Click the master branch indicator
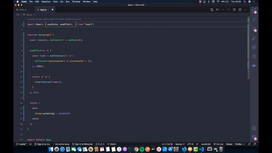The height and width of the screenshot is (153, 272). [21, 144]
